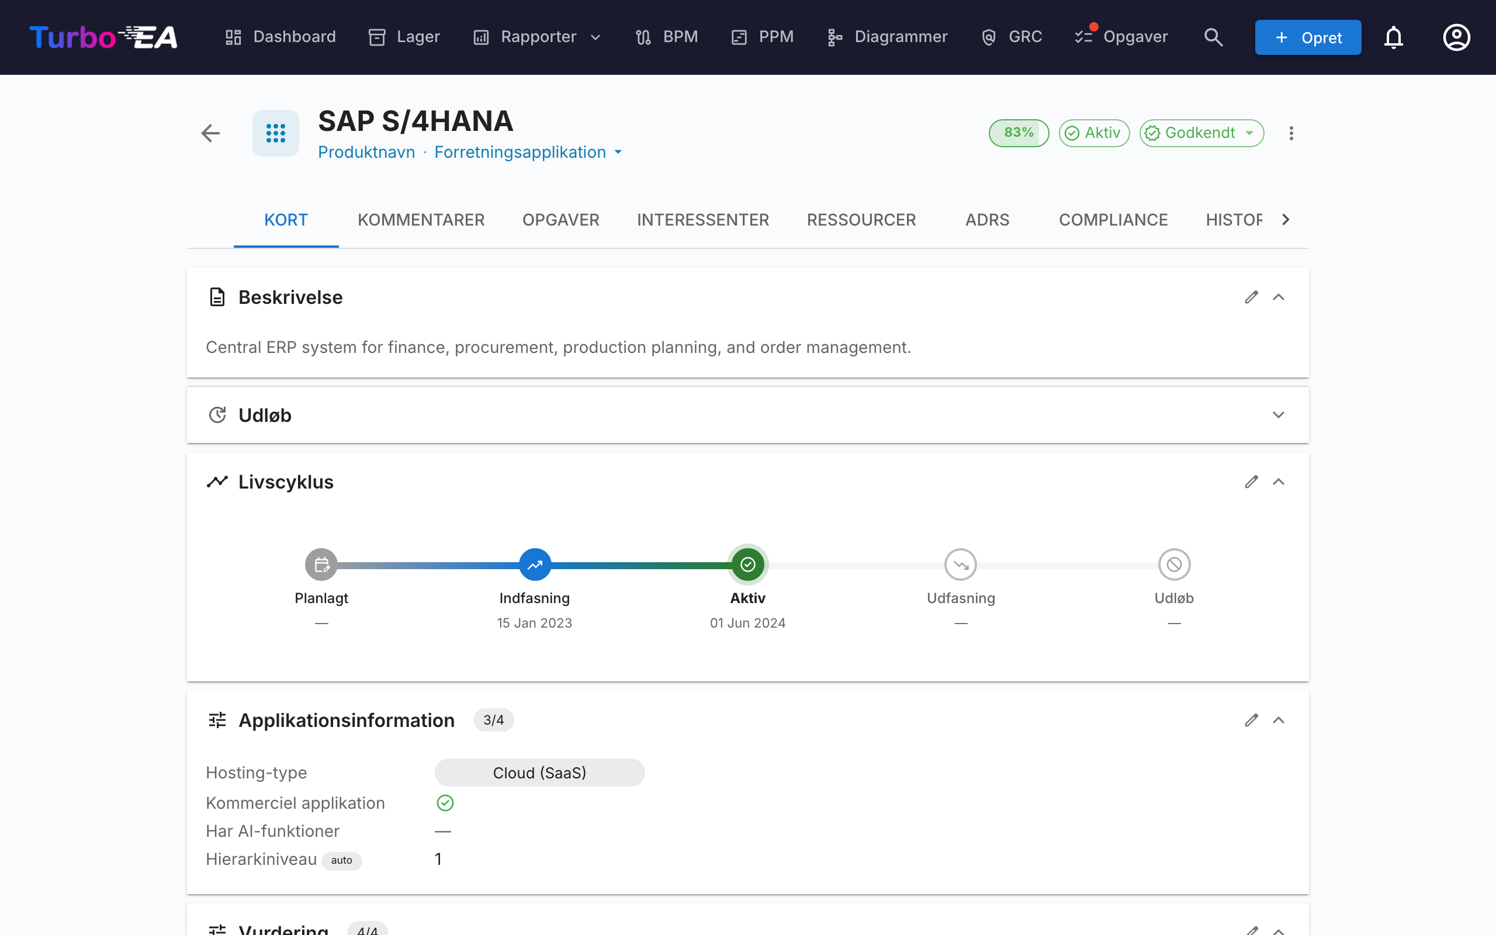Click the Aktiv status chip

(x=1094, y=133)
